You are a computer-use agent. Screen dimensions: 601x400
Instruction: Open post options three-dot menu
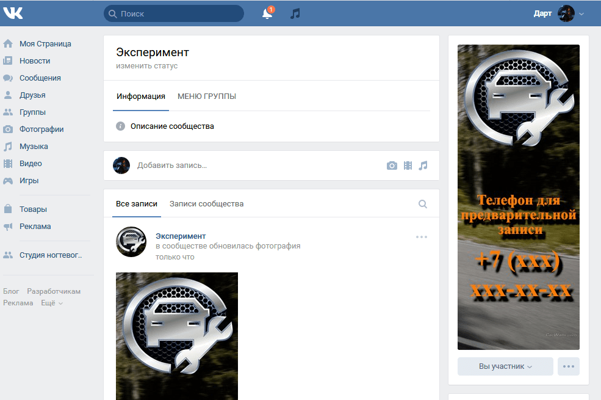coord(422,237)
